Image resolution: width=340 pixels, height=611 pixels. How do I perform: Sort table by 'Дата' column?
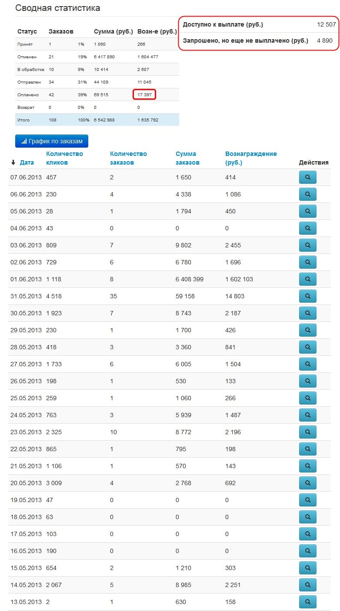pos(27,162)
